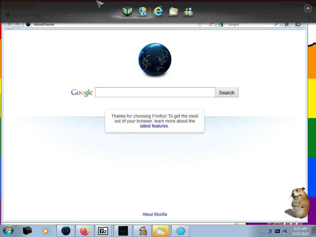The width and height of the screenshot is (316, 237).
Task: Go to the Firefox home page button
Action: [x=287, y=24]
